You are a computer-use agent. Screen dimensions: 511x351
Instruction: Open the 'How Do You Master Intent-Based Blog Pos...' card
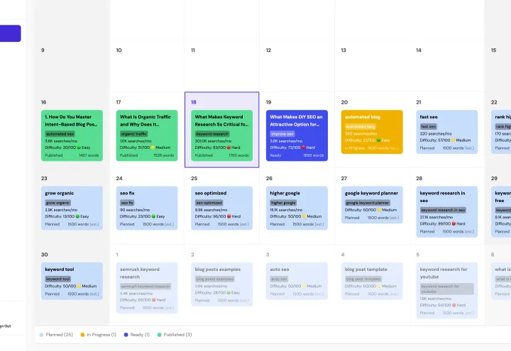point(72,135)
